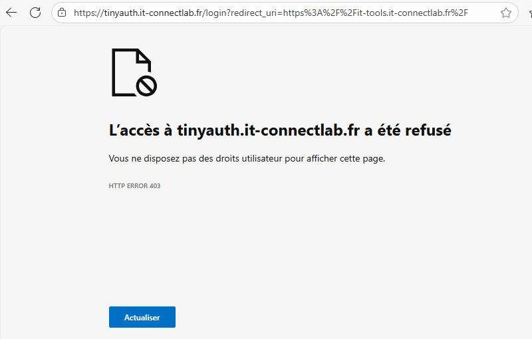Viewport: 532px width, 339px height.
Task: Add this page to favorites with the star
Action: [506, 13]
